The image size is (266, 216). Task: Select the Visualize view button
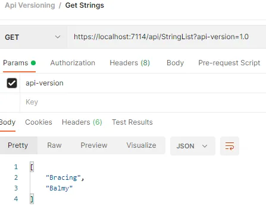click(x=141, y=145)
